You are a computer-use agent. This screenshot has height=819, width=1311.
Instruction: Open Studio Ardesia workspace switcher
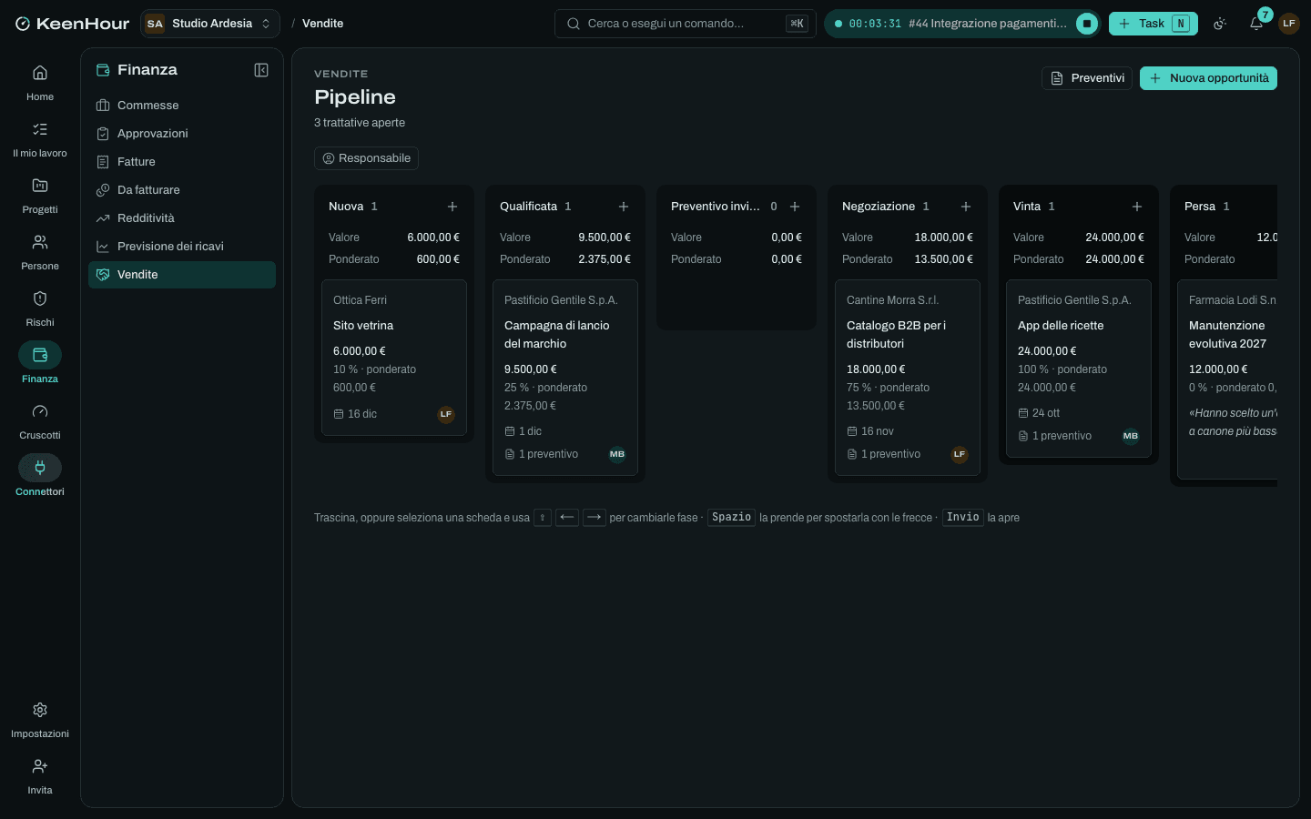(210, 24)
